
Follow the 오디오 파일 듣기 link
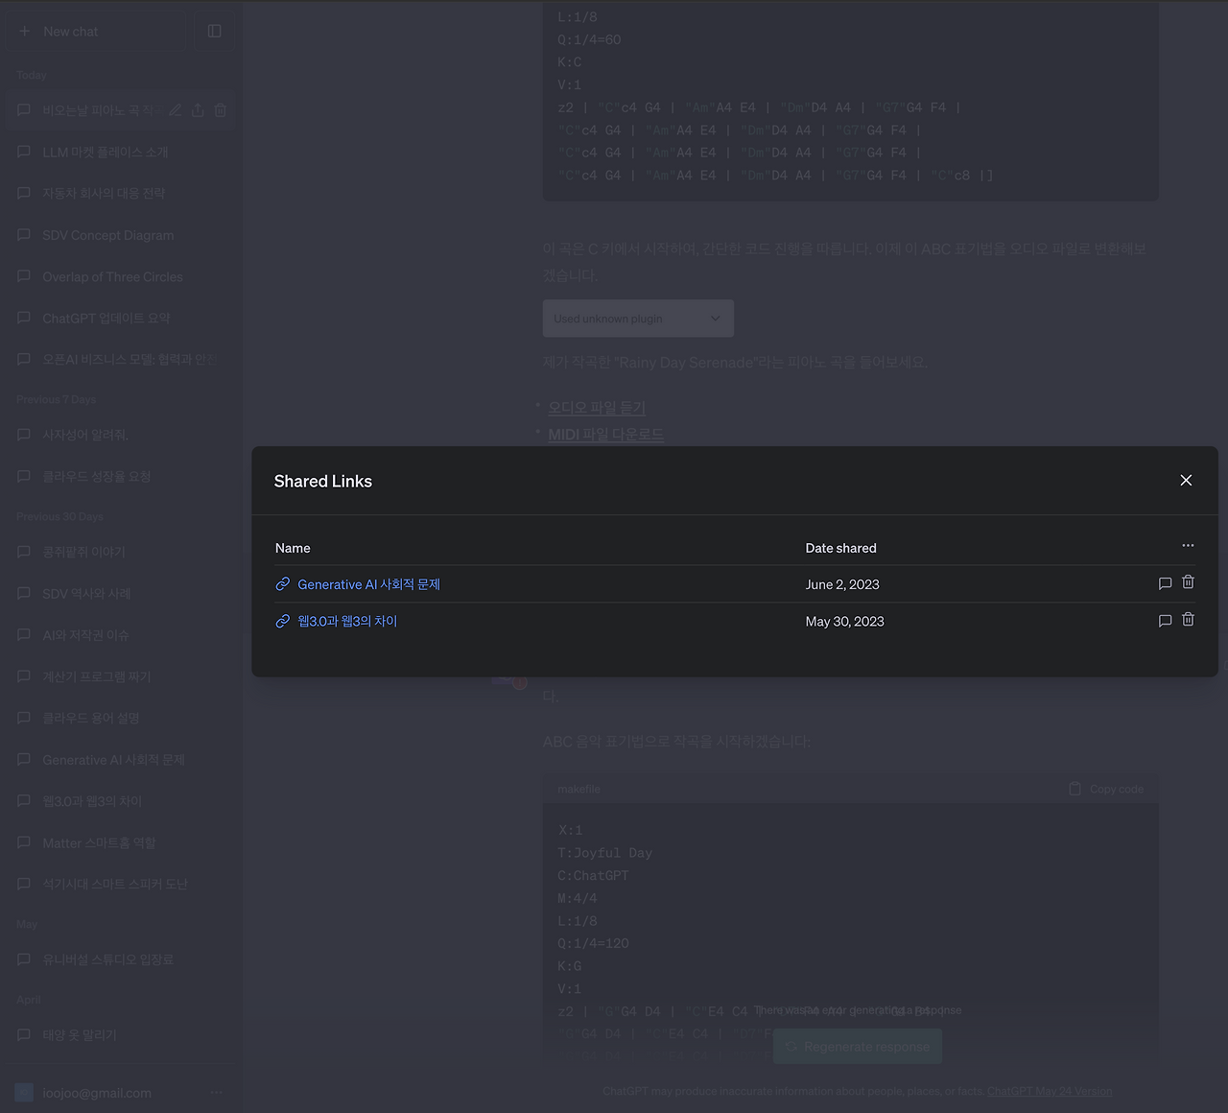[597, 408]
